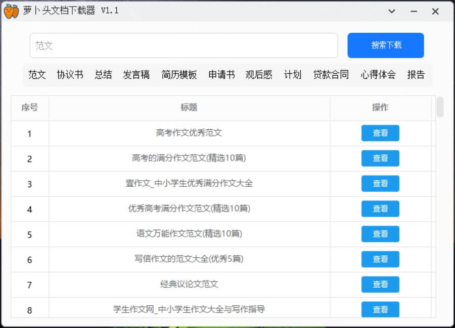
Task: Click 查看 for 经典议论文范文
Action: 380,284
